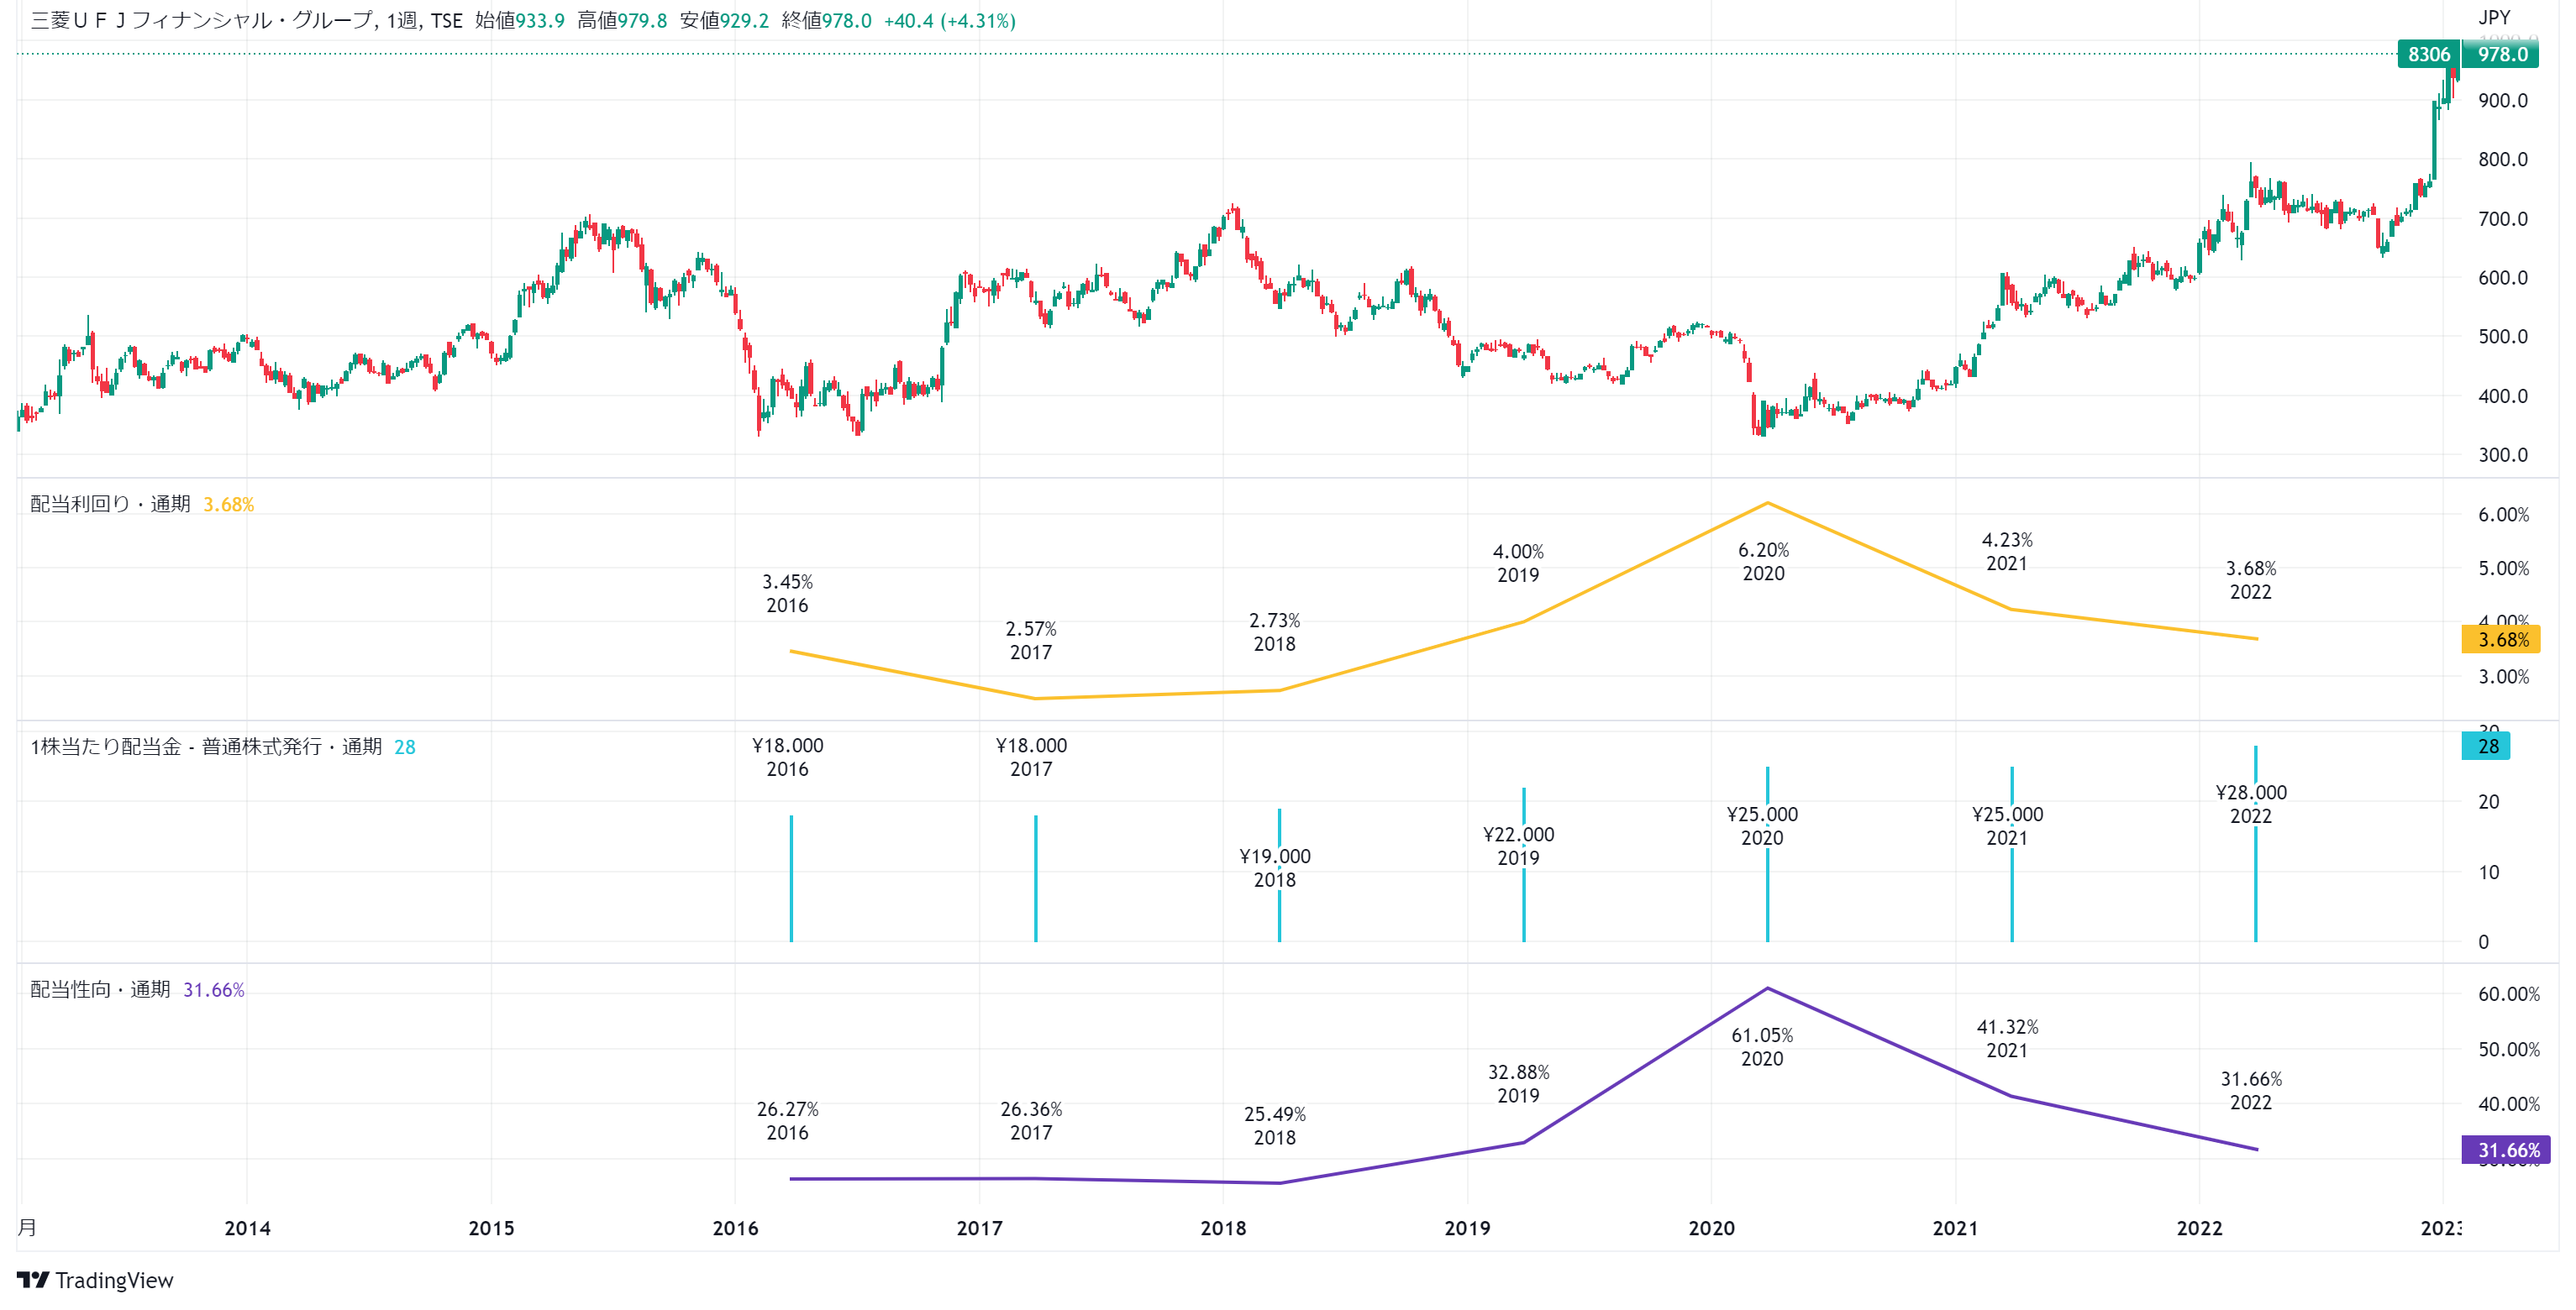This screenshot has height=1310, width=2576.
Task: Click the 300.0 price axis tick
Action: [x=2502, y=456]
